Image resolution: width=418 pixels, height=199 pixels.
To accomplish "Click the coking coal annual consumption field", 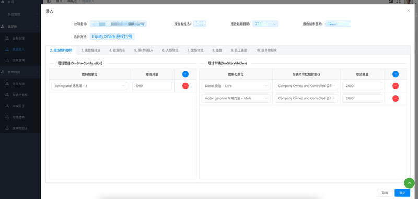I will [152, 86].
